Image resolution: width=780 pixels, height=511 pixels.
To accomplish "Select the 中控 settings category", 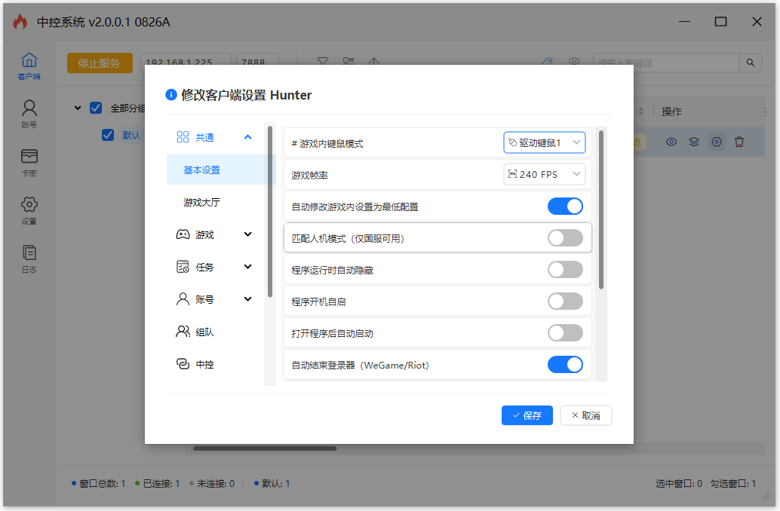I will [204, 365].
